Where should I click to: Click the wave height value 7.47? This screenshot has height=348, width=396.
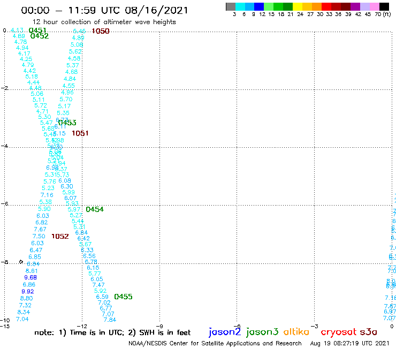98,285
